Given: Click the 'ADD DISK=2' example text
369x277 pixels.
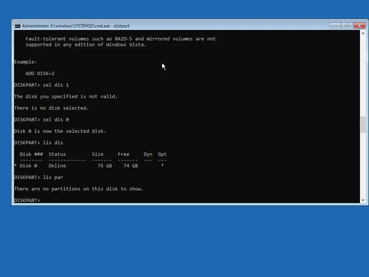Looking at the screenshot, I should coord(40,74).
